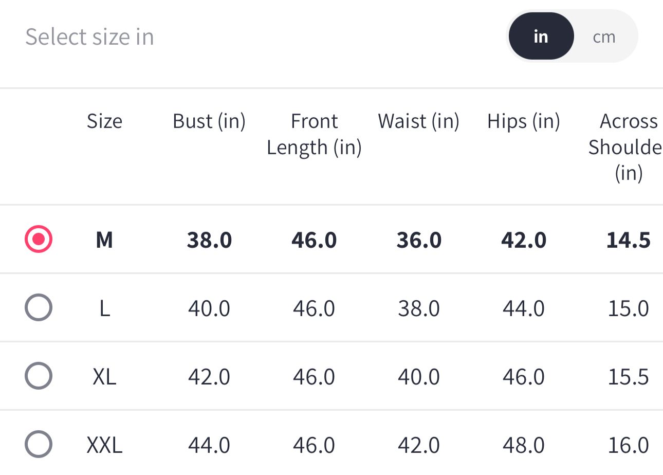Click hips value 48.0 in XXL row
663x475 pixels.
coord(523,445)
